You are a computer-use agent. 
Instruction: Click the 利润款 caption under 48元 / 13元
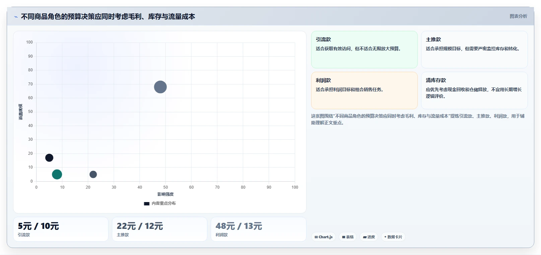pos(221,235)
